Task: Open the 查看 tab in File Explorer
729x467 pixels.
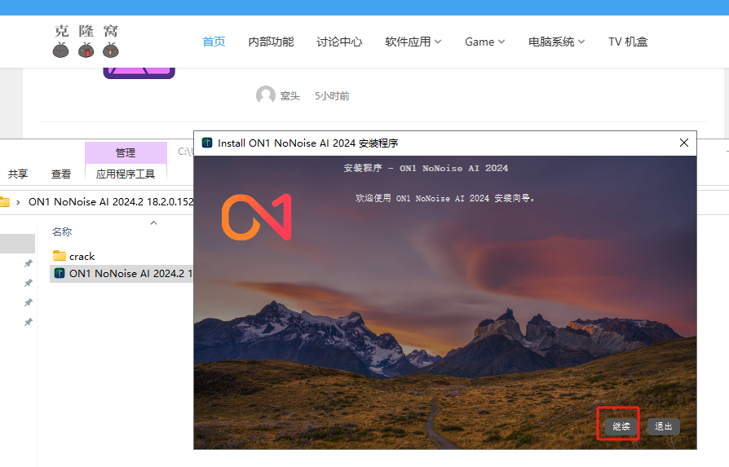Action: (x=61, y=174)
